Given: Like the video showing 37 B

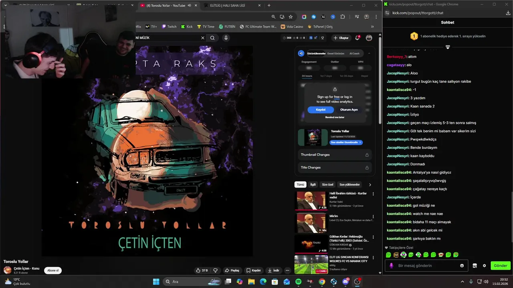Looking at the screenshot, I should click(x=202, y=270).
